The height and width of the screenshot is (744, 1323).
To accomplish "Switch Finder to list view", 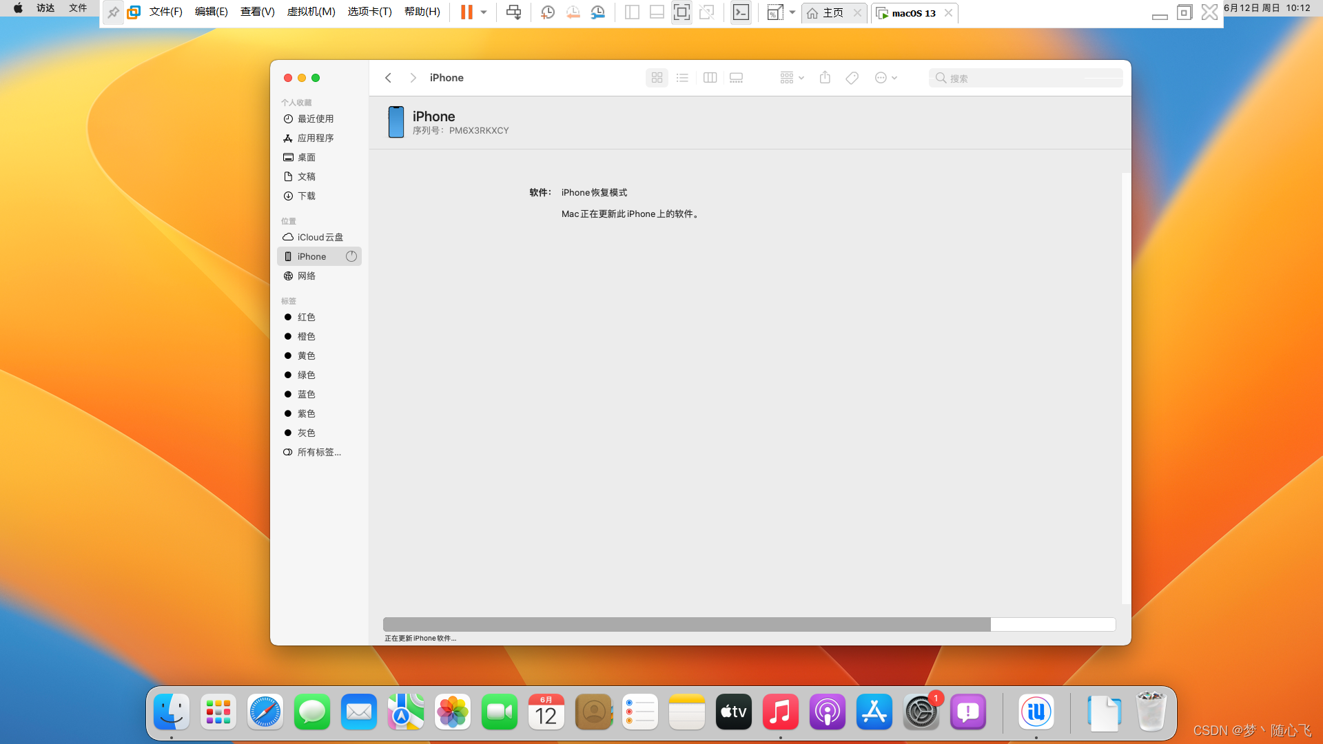I will tap(682, 78).
